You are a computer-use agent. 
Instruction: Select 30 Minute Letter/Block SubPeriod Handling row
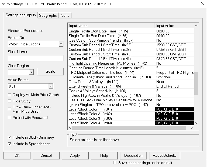[x=131, y=77]
